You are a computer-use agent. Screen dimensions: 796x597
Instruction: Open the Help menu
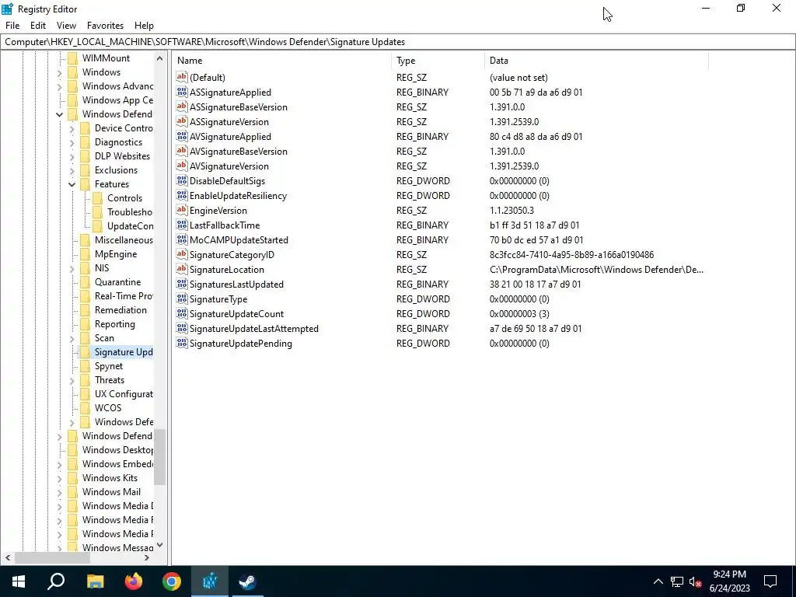[x=144, y=26]
